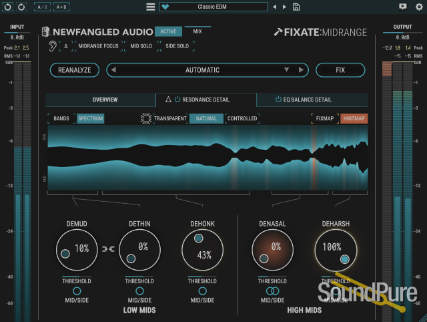Screen dimensions: 427x322
Task: Click the spectrum display area
Action: (207, 158)
